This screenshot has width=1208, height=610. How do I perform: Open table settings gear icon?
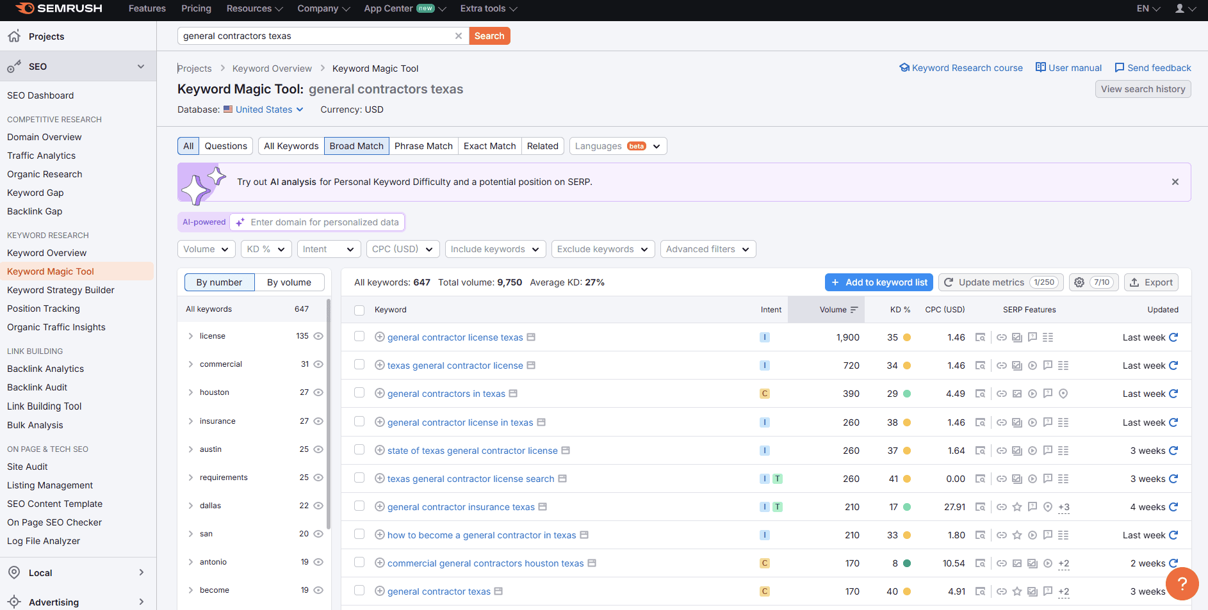pyautogui.click(x=1079, y=282)
